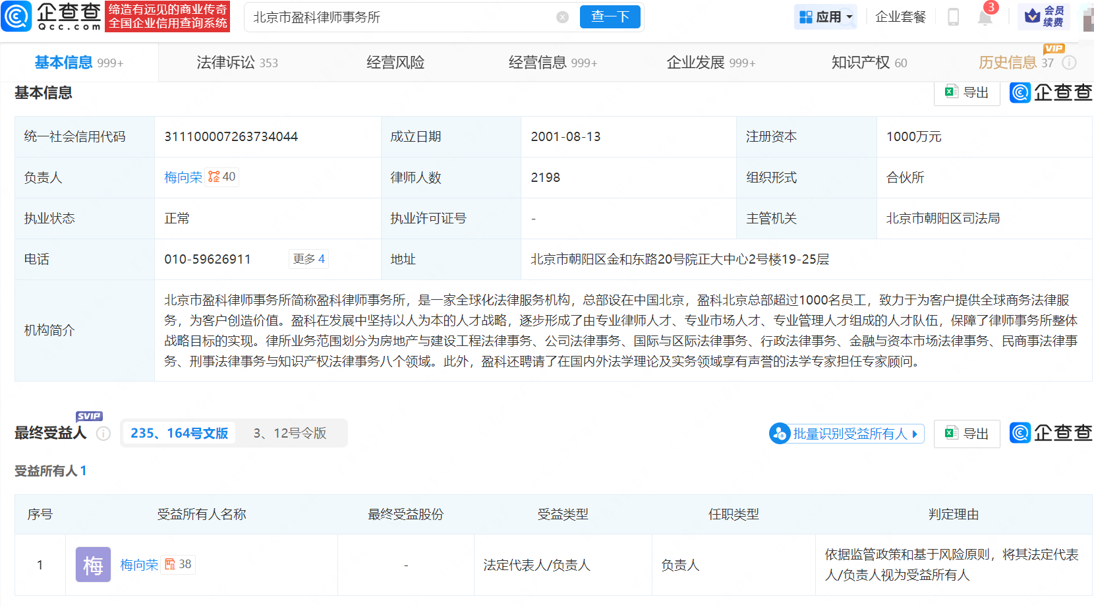This screenshot has width=1094, height=607.
Task: Click the 受益类型 column header
Action: point(563,514)
